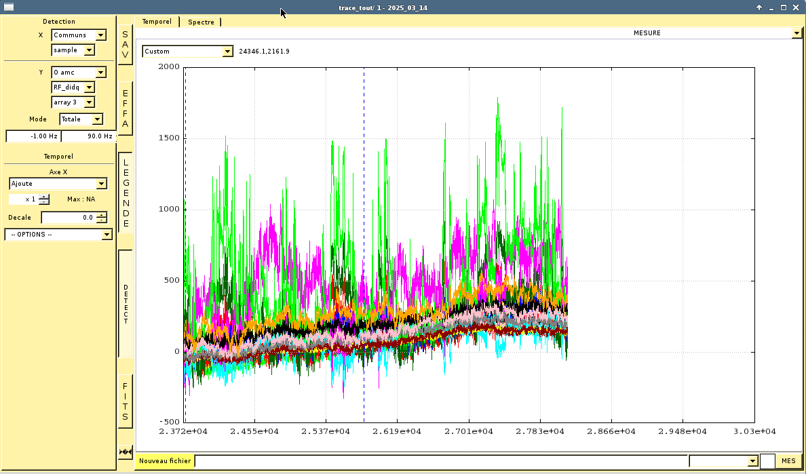Open the '-- OPTIONS --' dropdown
This screenshot has width=806, height=474.
(x=107, y=235)
